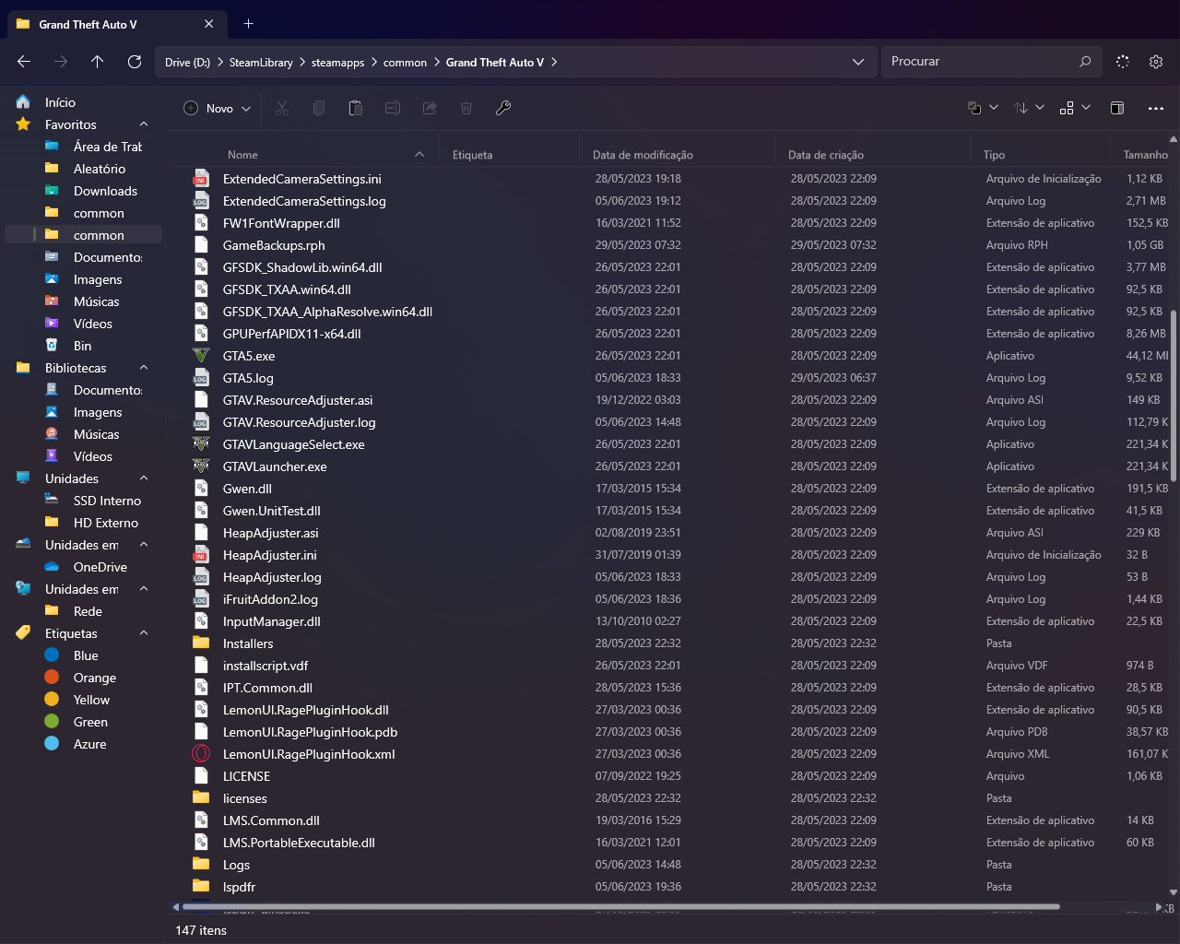Select the file GTAV.ResourceAdjuster.asi

[298, 400]
